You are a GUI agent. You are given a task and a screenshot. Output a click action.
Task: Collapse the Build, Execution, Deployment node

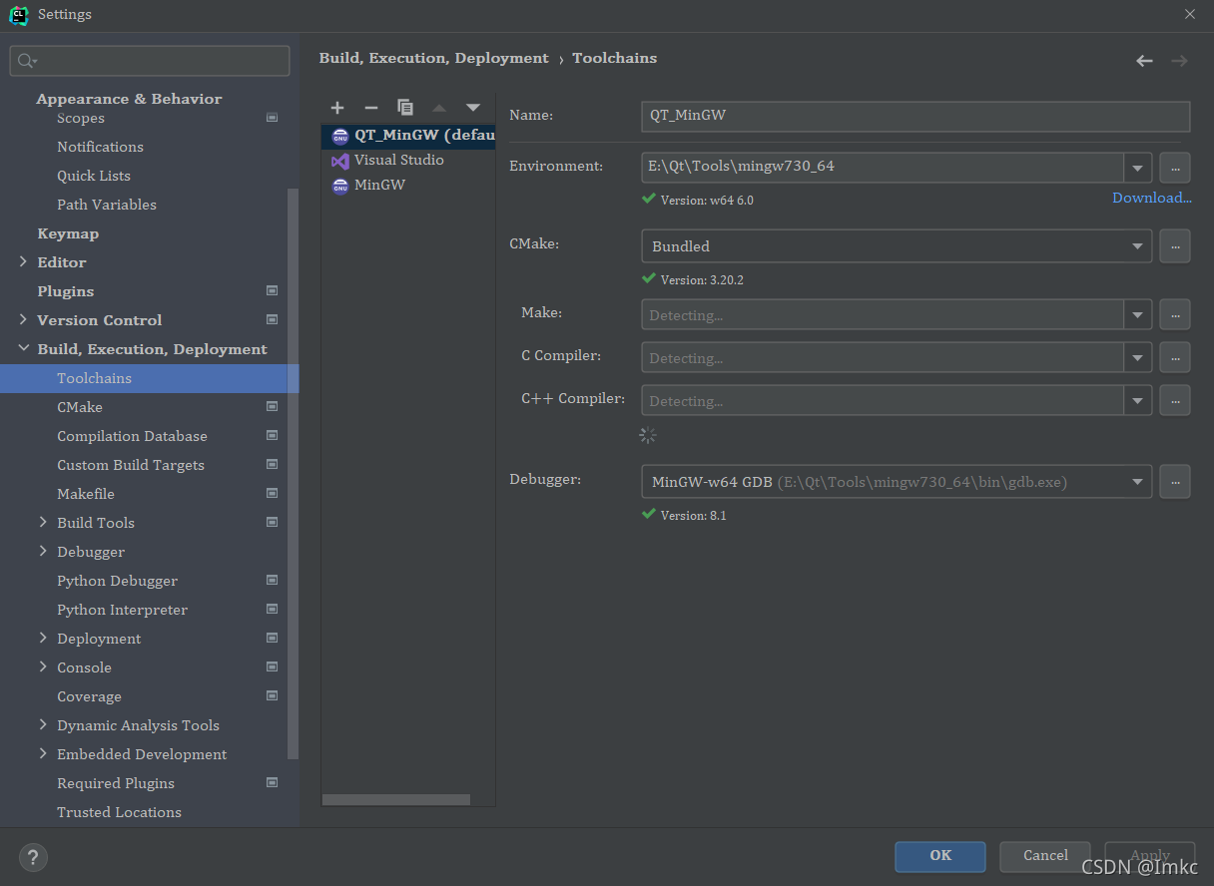23,349
